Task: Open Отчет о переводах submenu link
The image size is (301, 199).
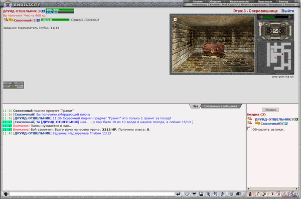Action: [253, 5]
